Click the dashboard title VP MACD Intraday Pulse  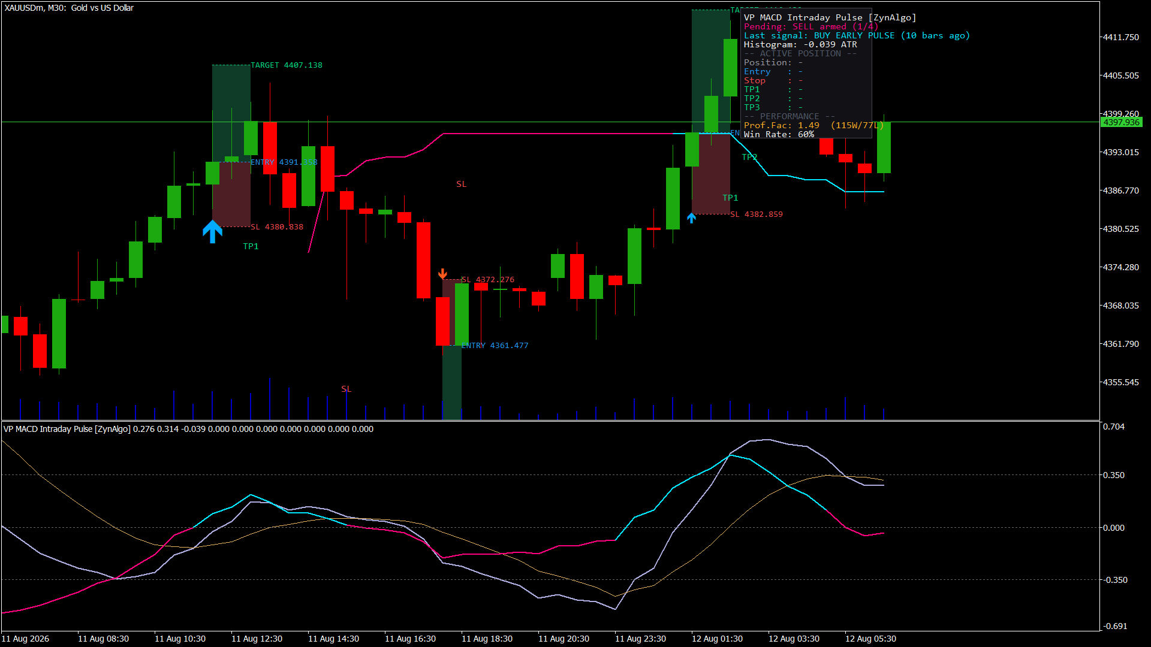tap(830, 18)
